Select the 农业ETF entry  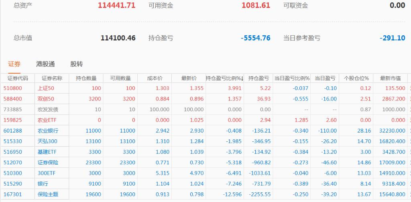(48, 120)
